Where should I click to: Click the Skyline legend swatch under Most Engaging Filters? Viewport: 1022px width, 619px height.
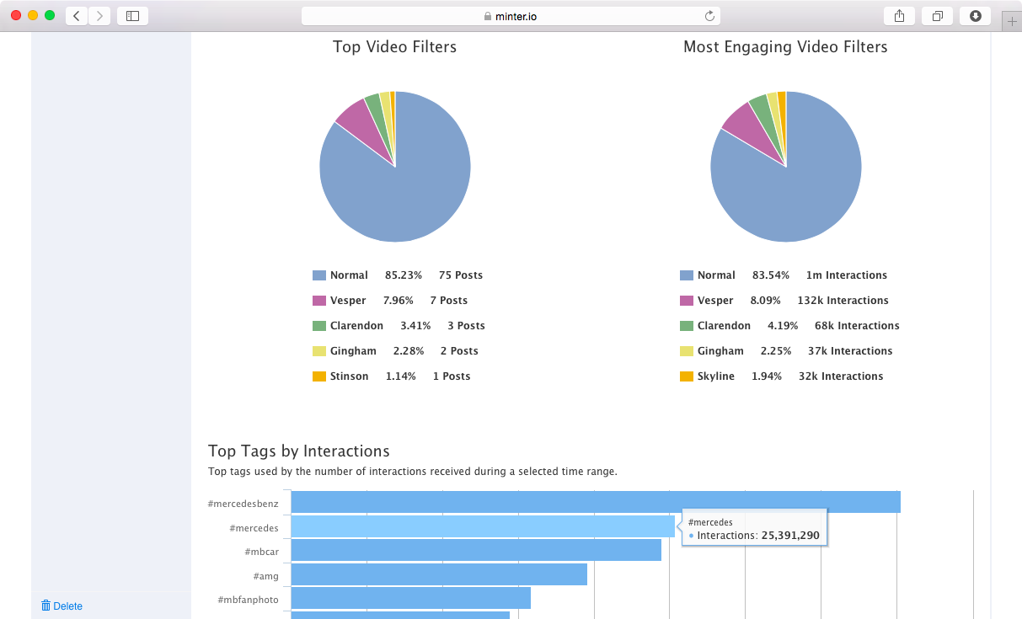687,376
